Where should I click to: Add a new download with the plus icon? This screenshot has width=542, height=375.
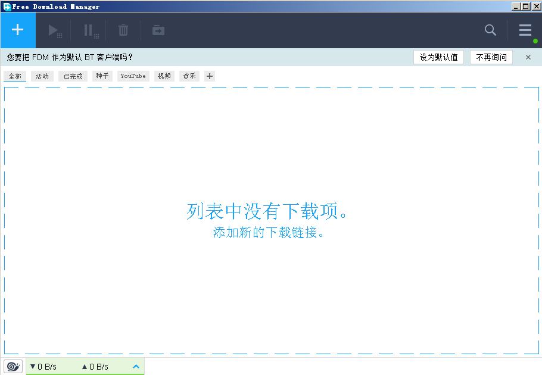pyautogui.click(x=17, y=30)
